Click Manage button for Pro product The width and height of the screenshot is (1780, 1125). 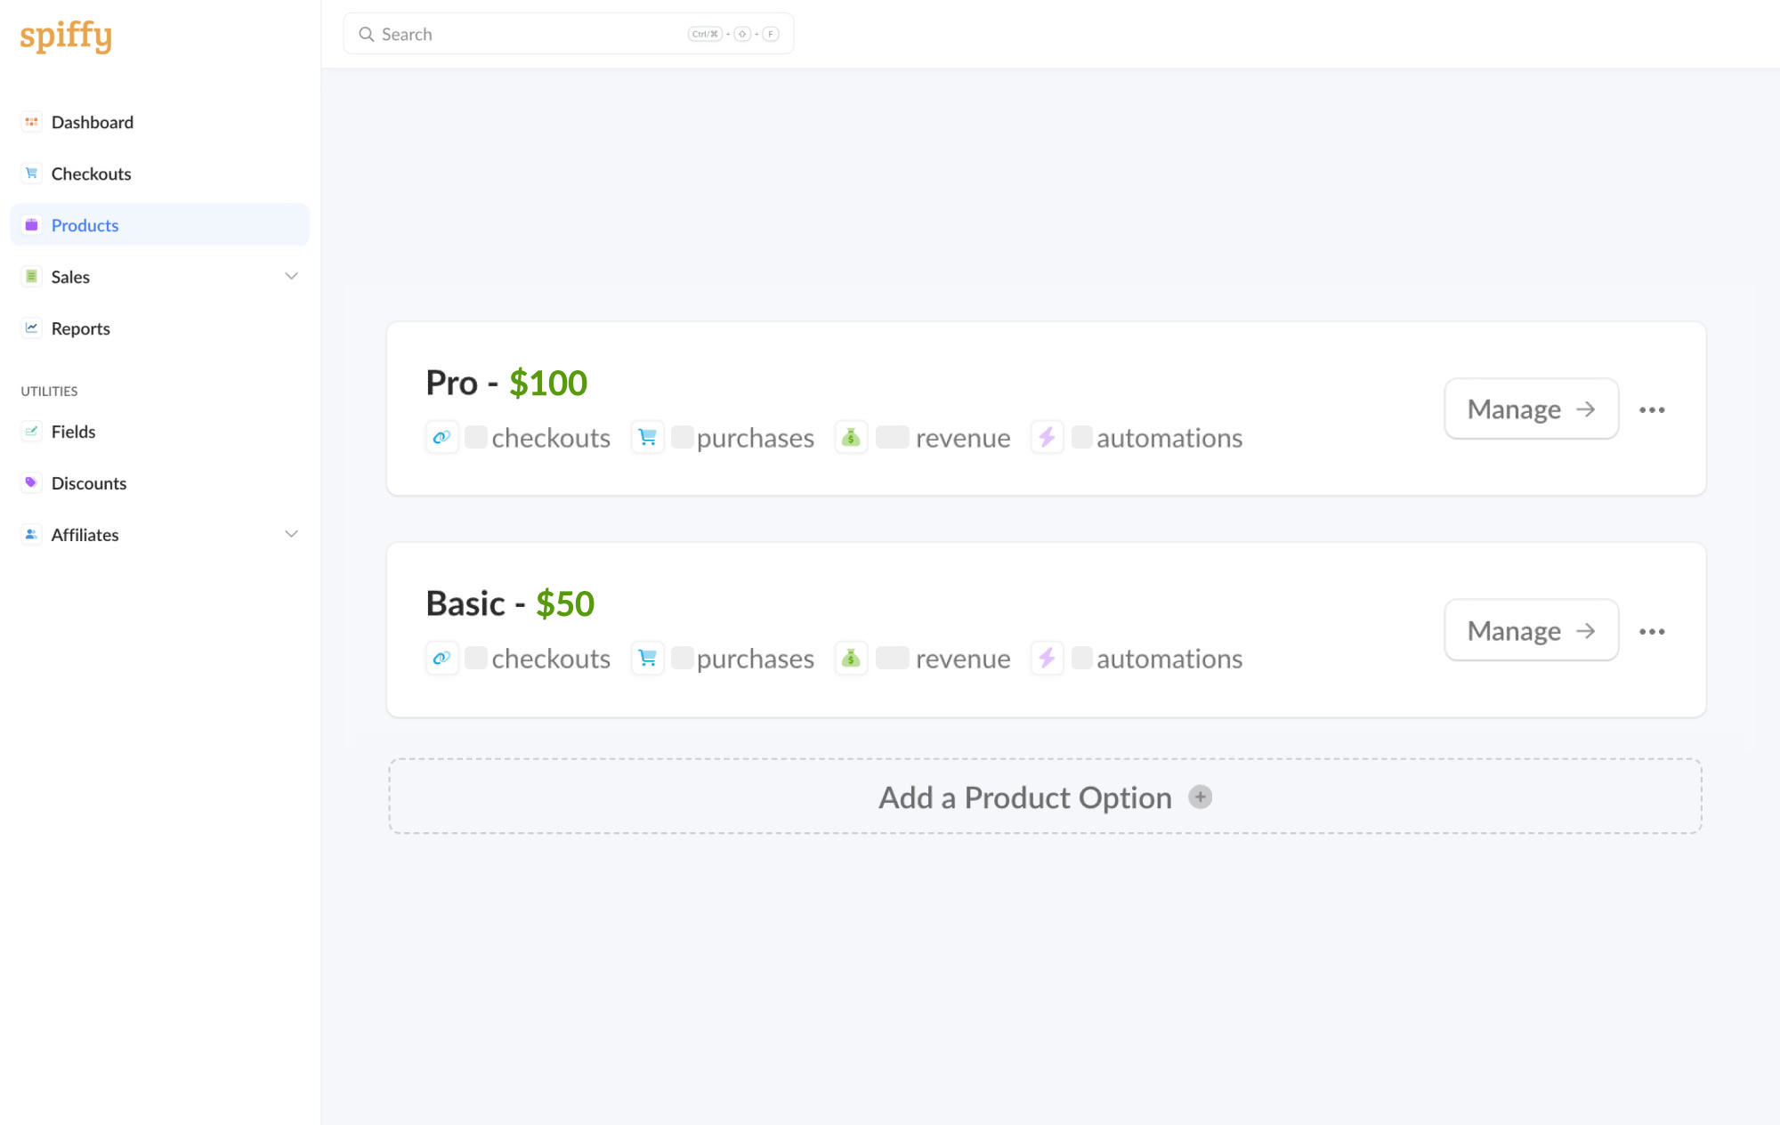point(1531,409)
